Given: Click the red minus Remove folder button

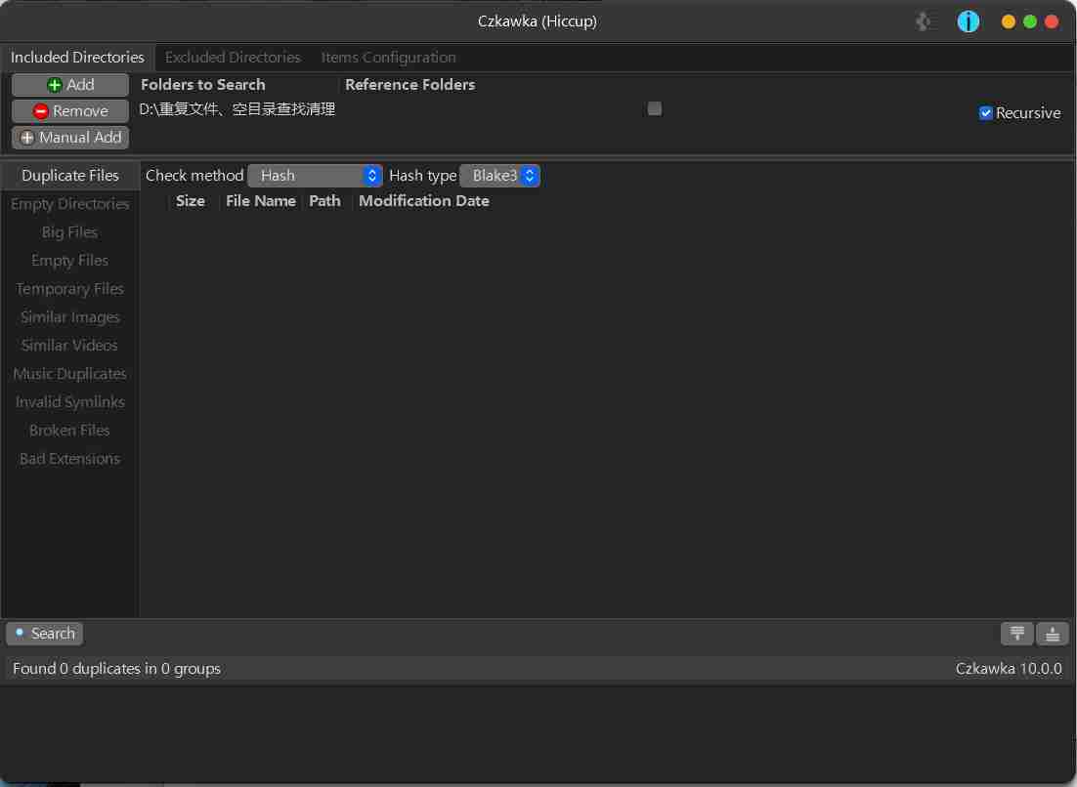Looking at the screenshot, I should tap(70, 111).
